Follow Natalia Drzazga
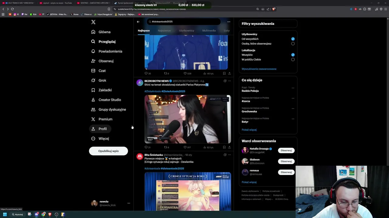389x218 pixels. tap(286, 150)
